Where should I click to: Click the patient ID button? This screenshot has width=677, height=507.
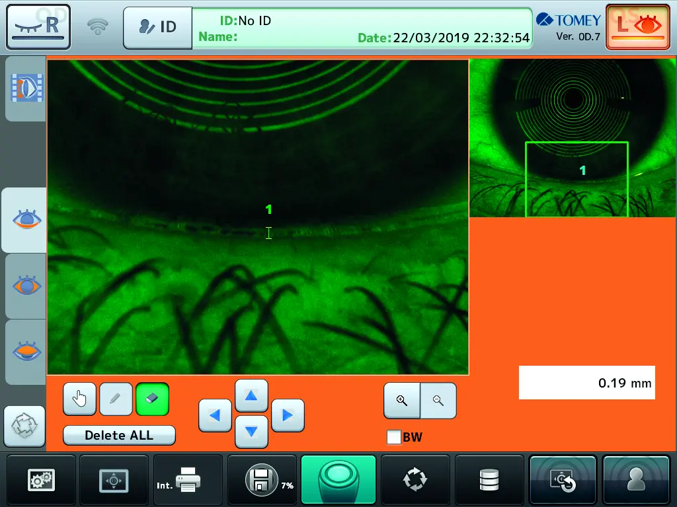point(157,27)
